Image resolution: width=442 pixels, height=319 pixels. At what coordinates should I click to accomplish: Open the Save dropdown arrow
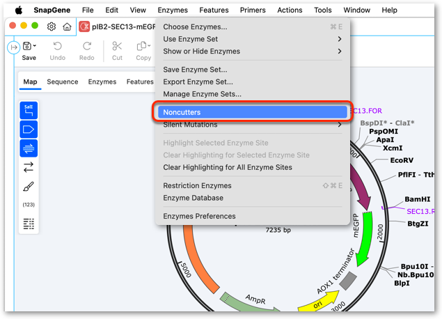pos(35,46)
